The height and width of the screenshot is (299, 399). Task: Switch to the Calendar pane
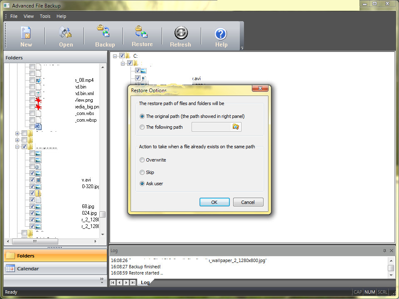55,269
